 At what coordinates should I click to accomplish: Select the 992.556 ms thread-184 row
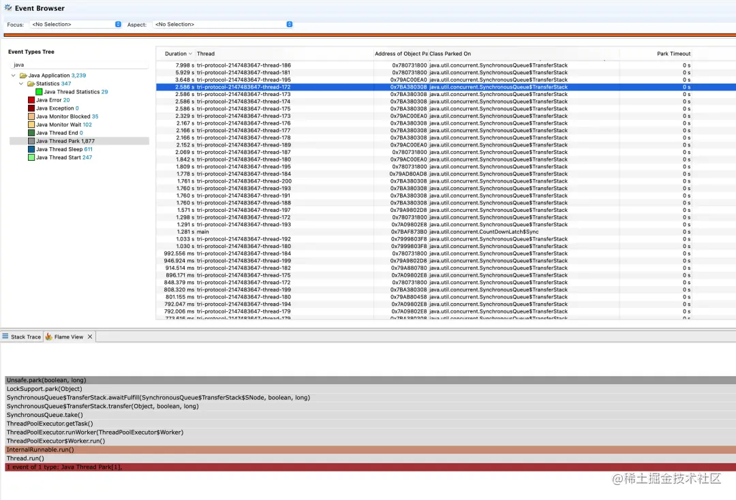(x=446, y=254)
